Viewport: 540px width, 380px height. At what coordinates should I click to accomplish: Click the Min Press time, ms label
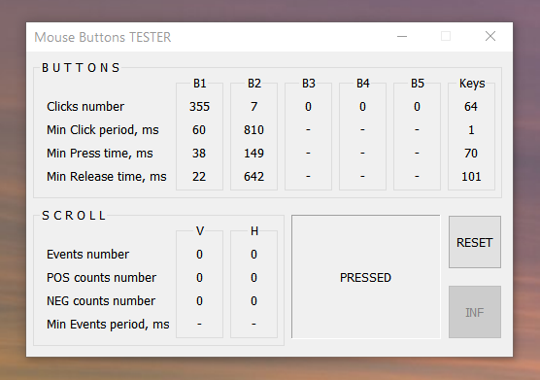[99, 154]
